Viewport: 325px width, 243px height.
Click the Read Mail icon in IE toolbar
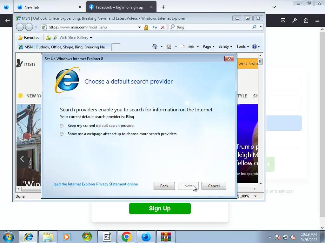182,47
